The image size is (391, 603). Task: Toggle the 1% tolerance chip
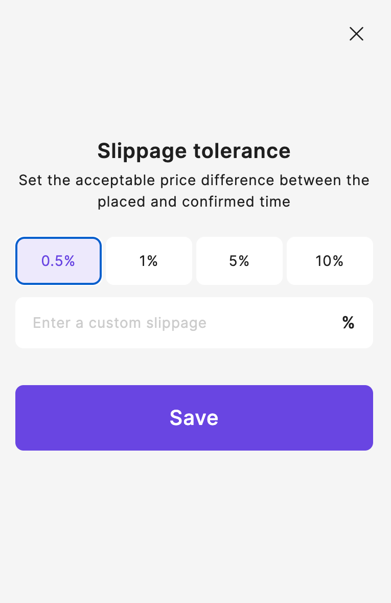149,261
